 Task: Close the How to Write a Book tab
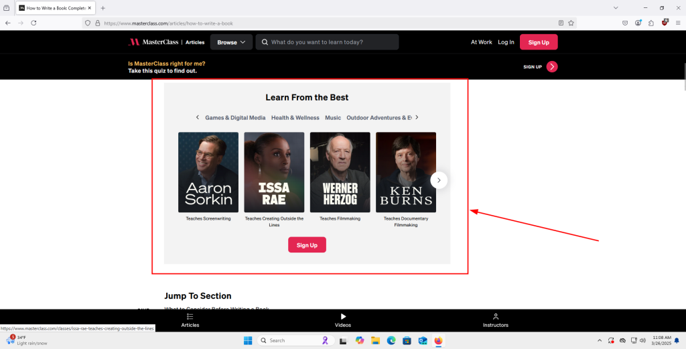click(x=90, y=8)
